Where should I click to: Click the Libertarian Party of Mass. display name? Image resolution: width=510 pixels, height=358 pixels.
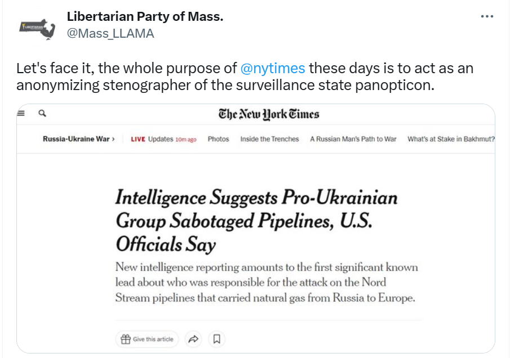[x=145, y=16]
